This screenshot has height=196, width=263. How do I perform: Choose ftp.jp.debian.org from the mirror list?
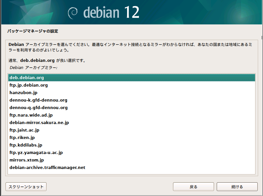(132, 85)
